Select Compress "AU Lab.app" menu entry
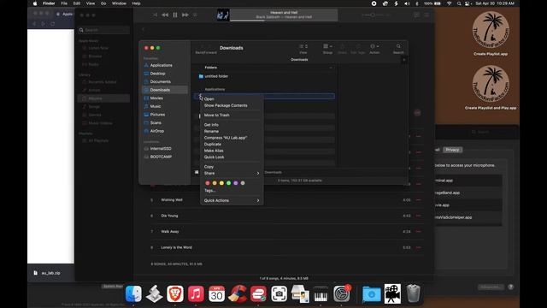This screenshot has height=308, width=547. coord(226,138)
